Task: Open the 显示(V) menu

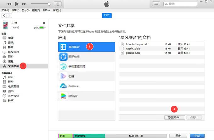Action: coord(26,10)
